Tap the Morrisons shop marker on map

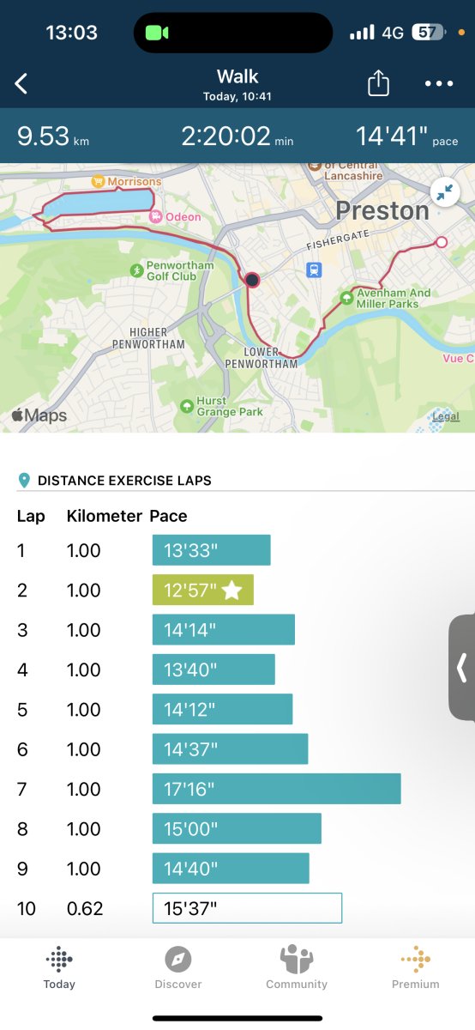click(99, 182)
